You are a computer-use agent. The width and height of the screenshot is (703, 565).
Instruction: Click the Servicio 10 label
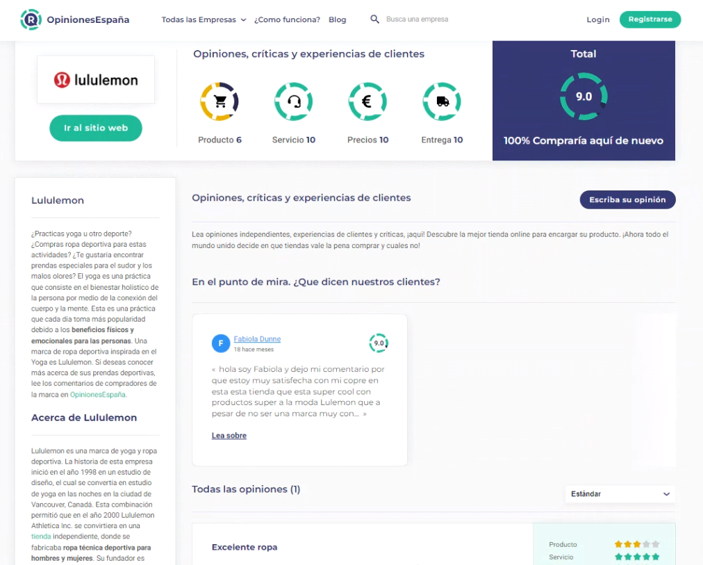pos(294,140)
